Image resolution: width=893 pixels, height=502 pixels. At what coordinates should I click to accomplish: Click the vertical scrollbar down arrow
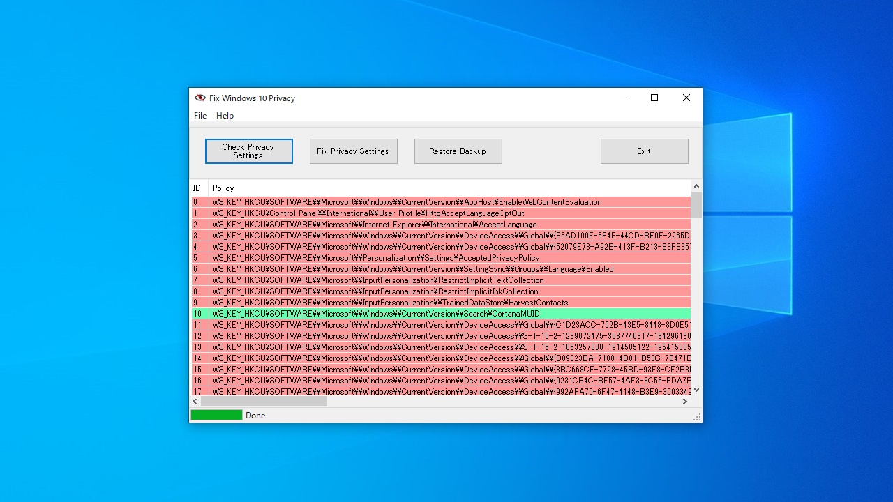[x=696, y=390]
